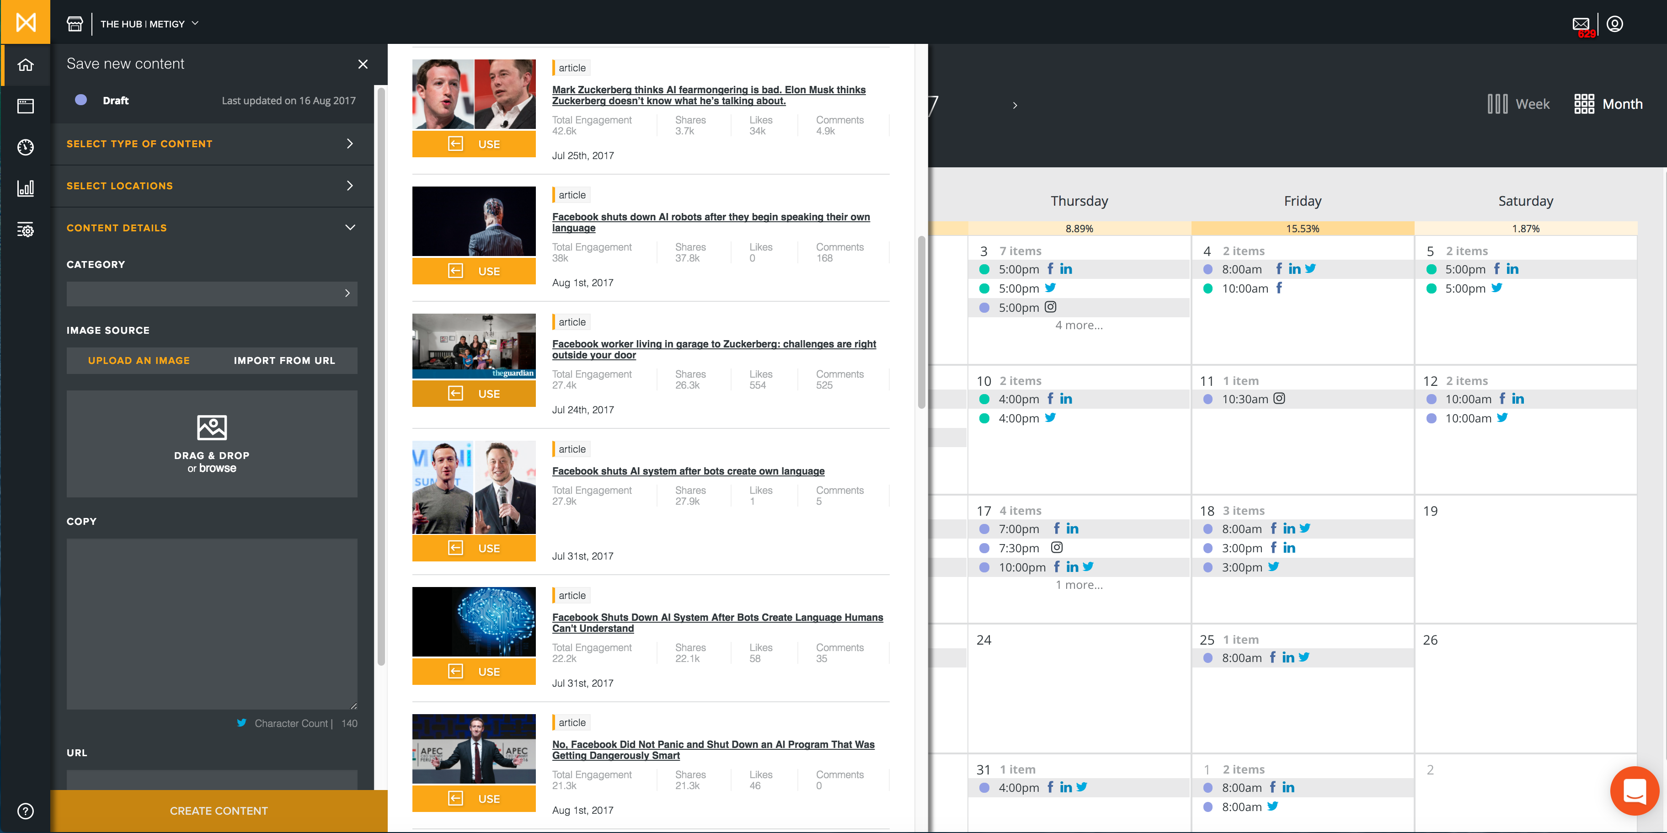
Task: Open The Hub | Metigy account dropdown
Action: (150, 24)
